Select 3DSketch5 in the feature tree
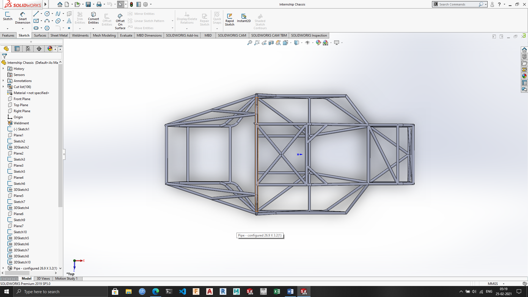The height and width of the screenshot is (297, 528). coord(21,238)
